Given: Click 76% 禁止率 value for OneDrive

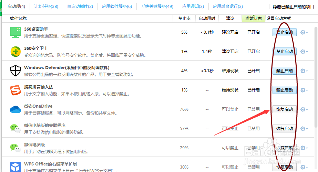Looking at the screenshot, I should [184, 109].
